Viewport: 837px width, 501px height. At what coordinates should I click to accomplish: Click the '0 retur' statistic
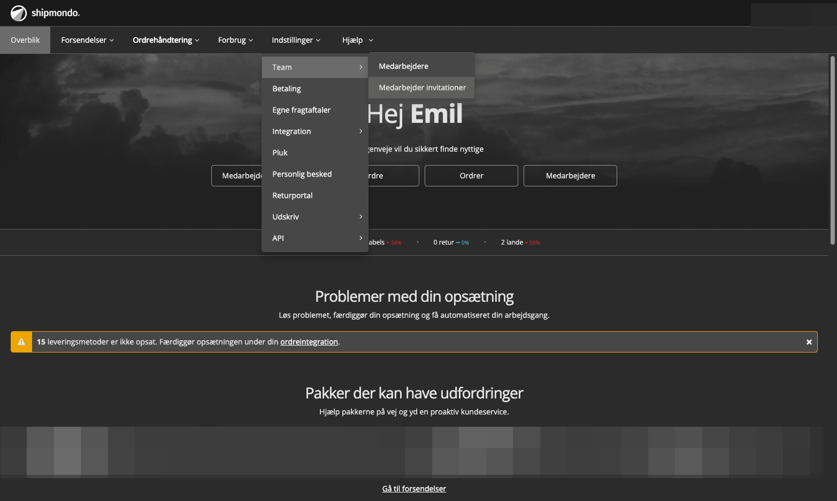(451, 242)
